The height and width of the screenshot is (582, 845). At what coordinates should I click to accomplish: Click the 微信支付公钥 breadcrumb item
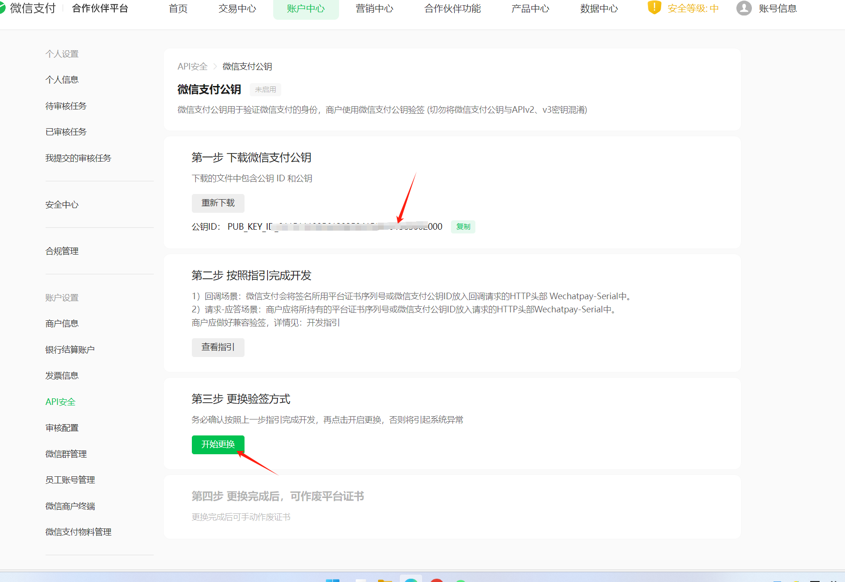pyautogui.click(x=247, y=67)
